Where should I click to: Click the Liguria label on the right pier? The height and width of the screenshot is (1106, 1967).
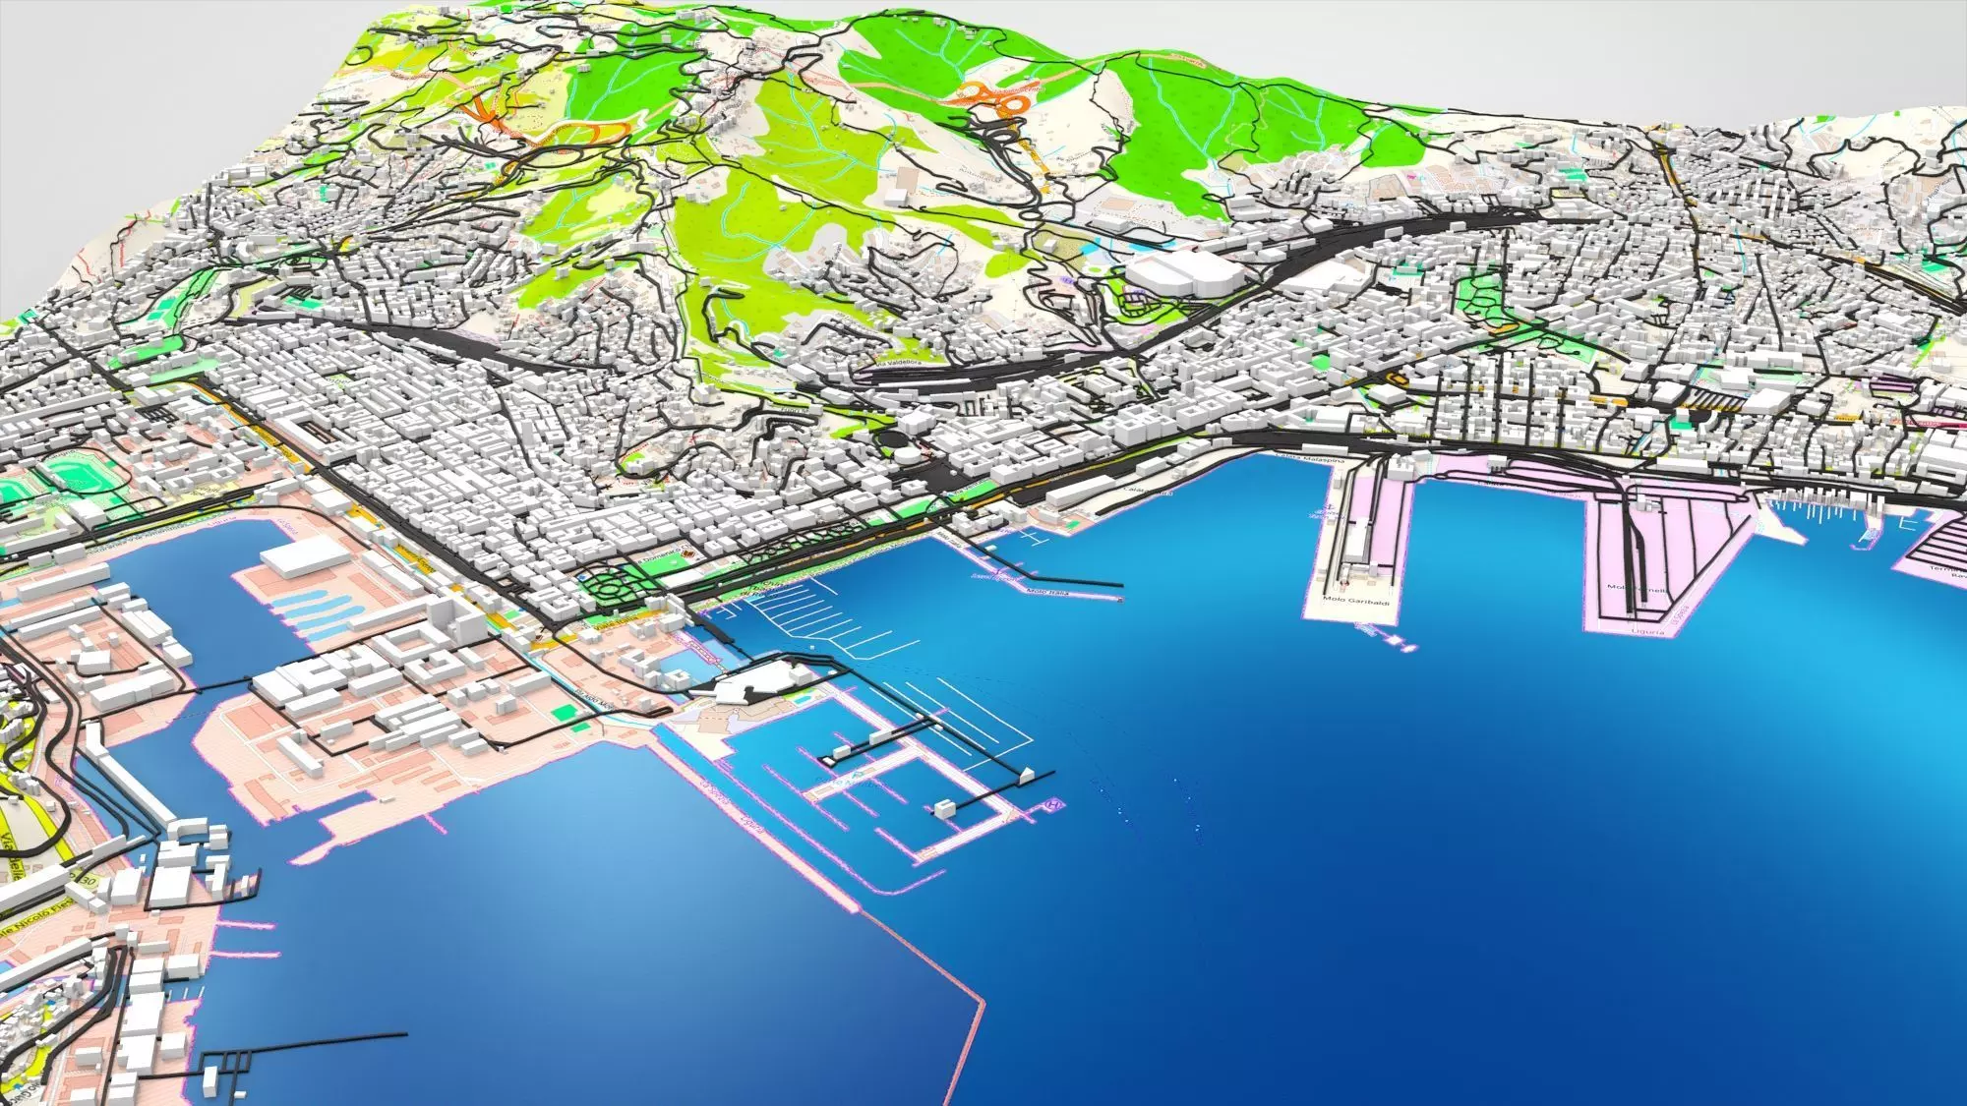pos(1649,632)
